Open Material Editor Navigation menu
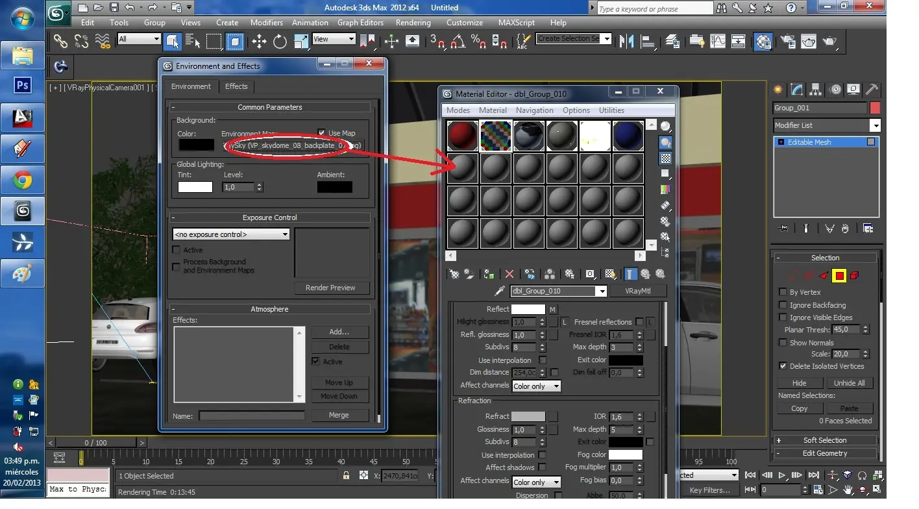919x509 pixels. pyautogui.click(x=535, y=110)
